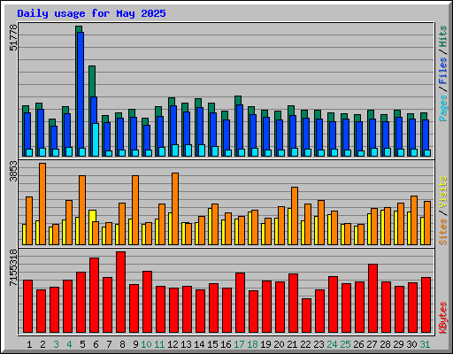Image resolution: width=453 pixels, height=354 pixels.
Task: Click the orange visits bar for day 2
Action: (42, 204)
